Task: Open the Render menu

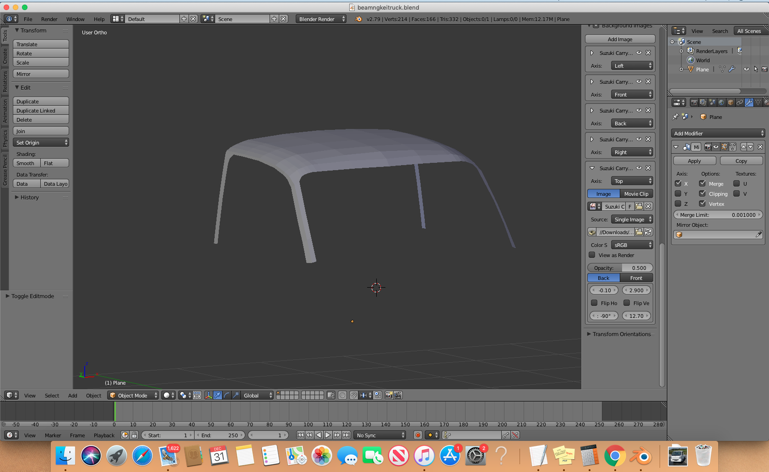Action: click(49, 19)
